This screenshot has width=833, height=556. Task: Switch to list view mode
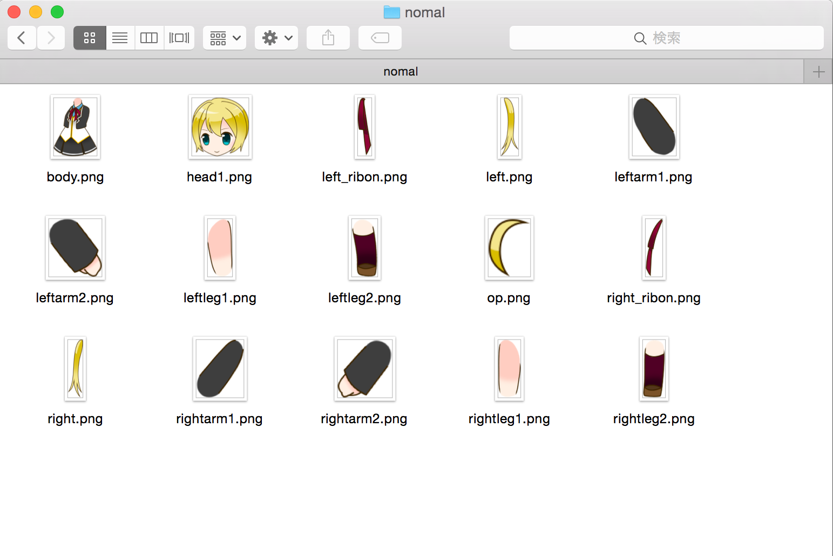(x=120, y=38)
